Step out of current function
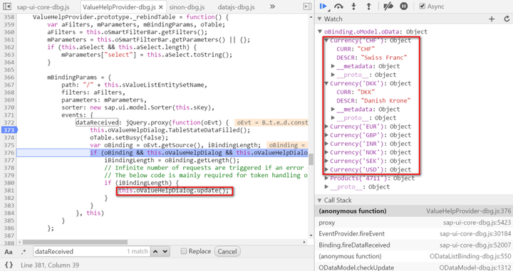The width and height of the screenshot is (513, 271). coord(368,6)
